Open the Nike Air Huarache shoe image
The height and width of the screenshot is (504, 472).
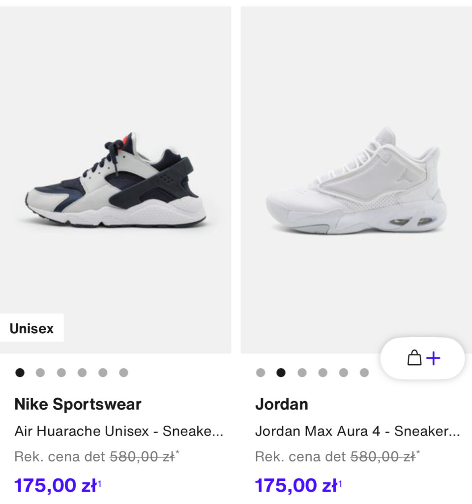click(x=116, y=180)
